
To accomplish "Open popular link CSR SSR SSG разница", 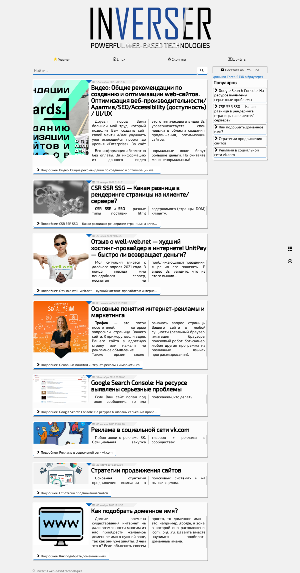I will point(240,113).
